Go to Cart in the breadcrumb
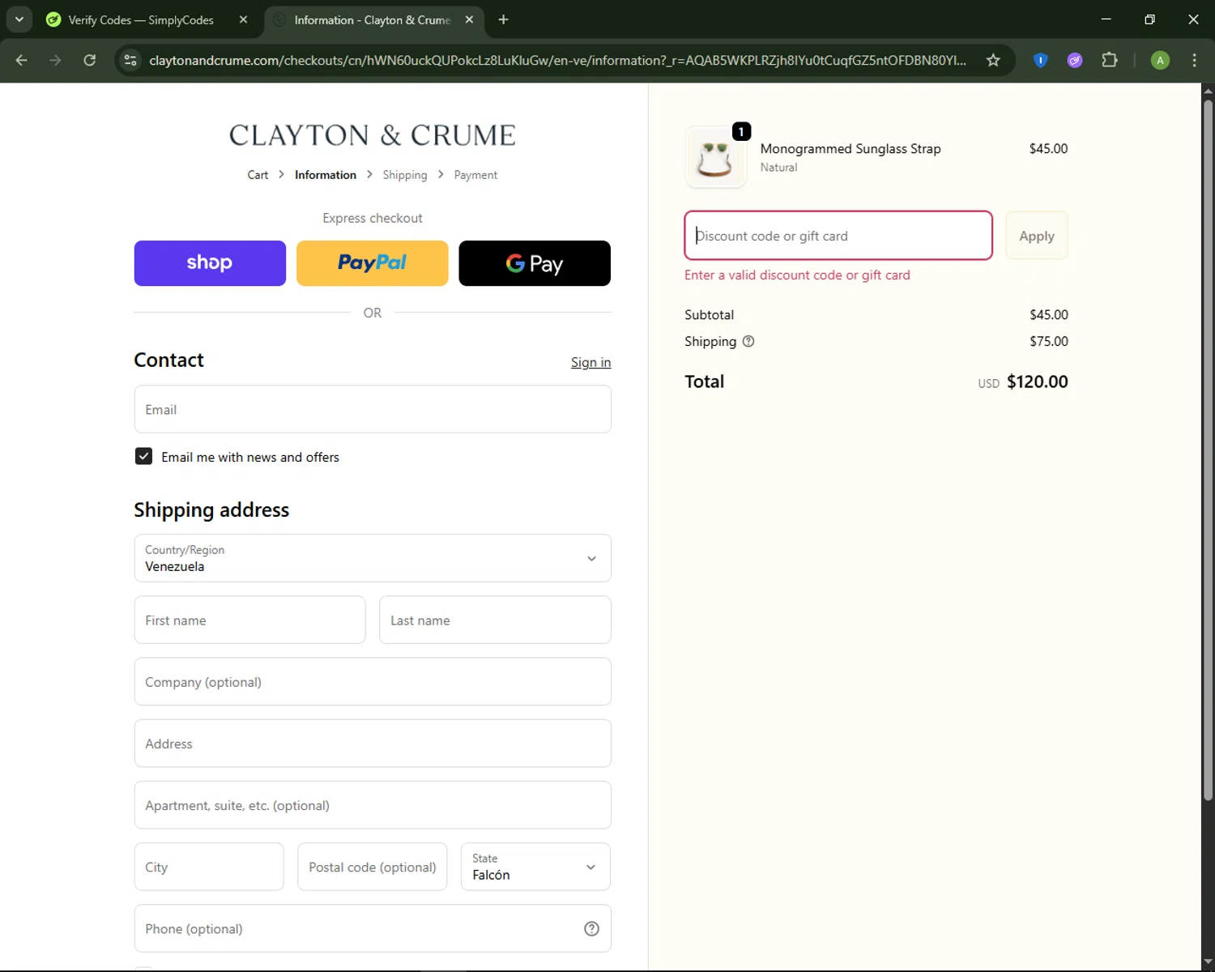 (258, 175)
